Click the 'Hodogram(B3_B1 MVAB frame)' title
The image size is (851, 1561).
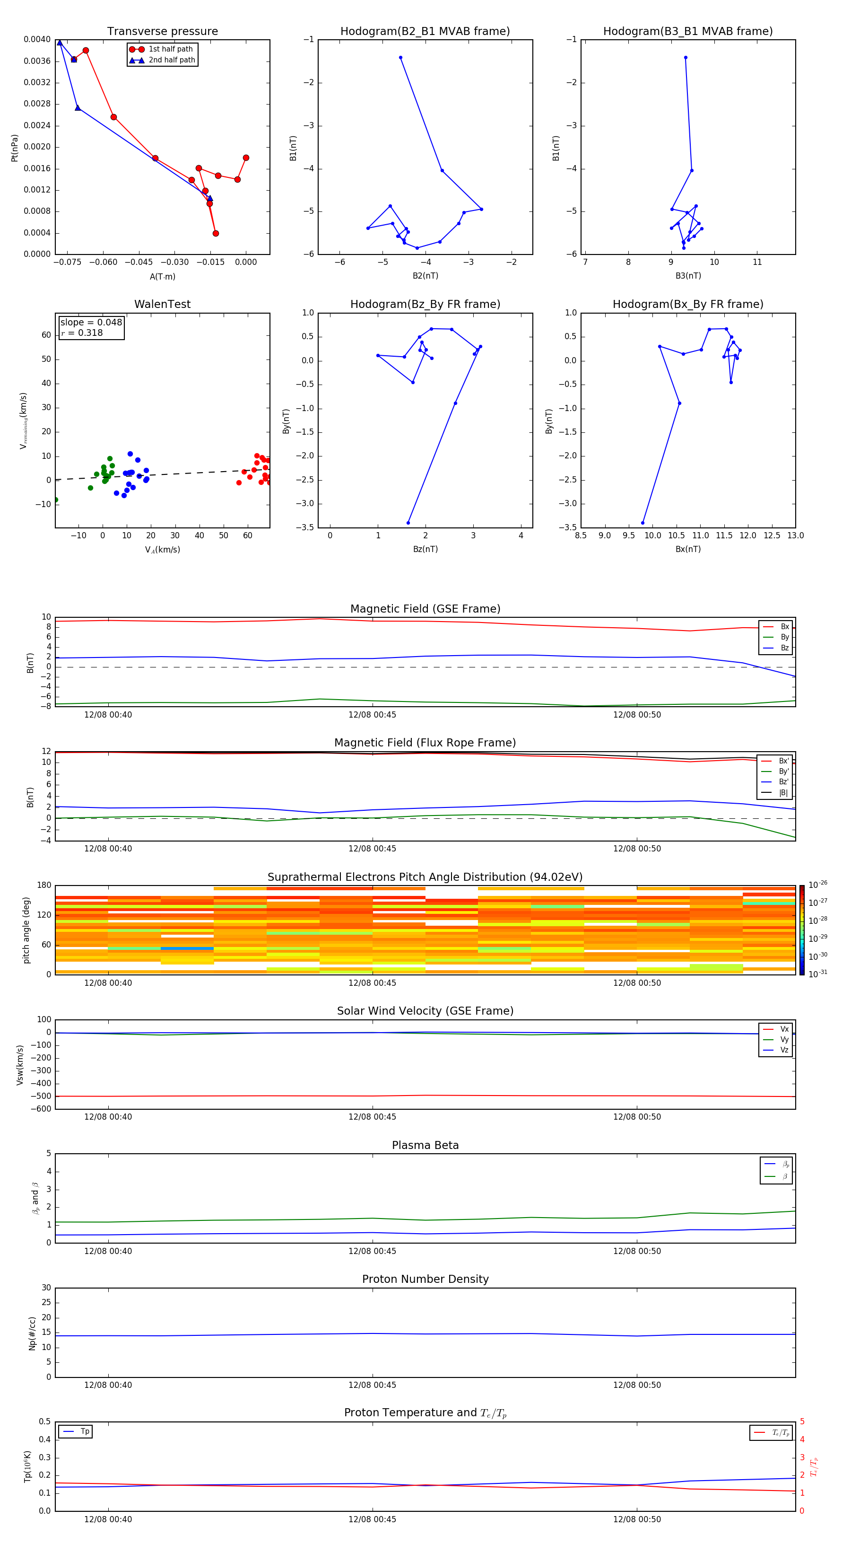688,31
